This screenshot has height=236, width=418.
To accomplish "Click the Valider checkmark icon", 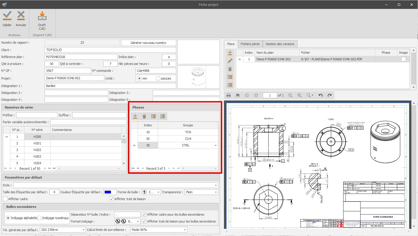I will pyautogui.click(x=7, y=16).
